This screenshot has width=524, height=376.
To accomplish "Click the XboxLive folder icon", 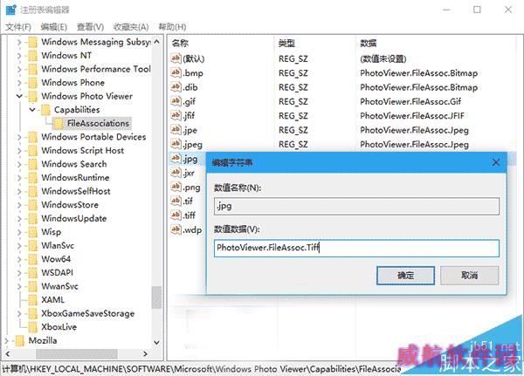I will pyautogui.click(x=33, y=327).
